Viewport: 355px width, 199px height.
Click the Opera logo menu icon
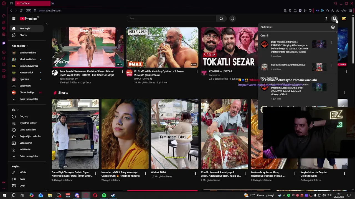[x=4, y=3]
